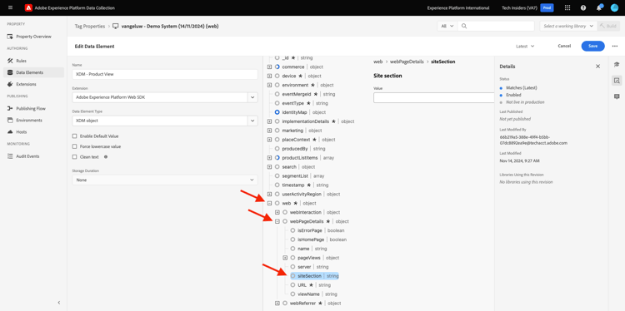Enable Default Value checkbox
This screenshot has width=625, height=311.
tap(74, 136)
